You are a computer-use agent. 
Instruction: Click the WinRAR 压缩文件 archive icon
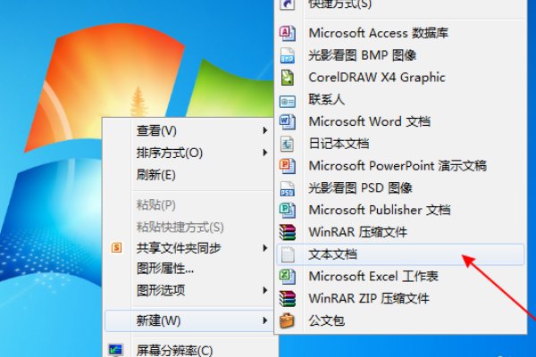pos(287,232)
